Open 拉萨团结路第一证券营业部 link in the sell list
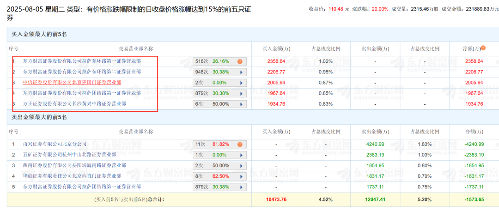 pos(82,187)
